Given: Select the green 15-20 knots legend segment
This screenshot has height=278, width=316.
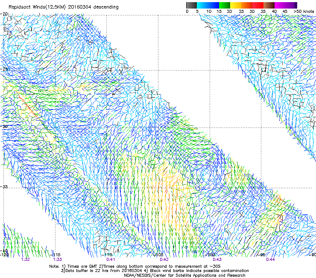Looking at the screenshot, I should (225, 5).
